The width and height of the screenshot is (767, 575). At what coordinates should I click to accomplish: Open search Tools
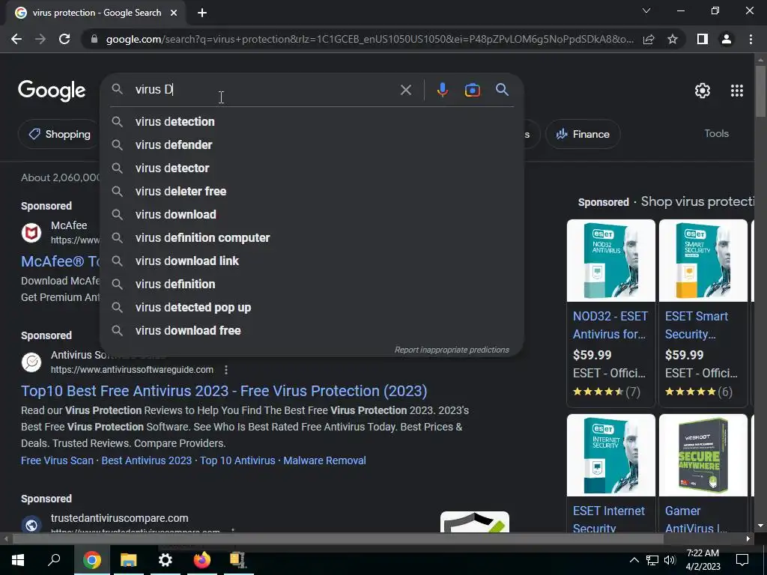click(x=716, y=133)
